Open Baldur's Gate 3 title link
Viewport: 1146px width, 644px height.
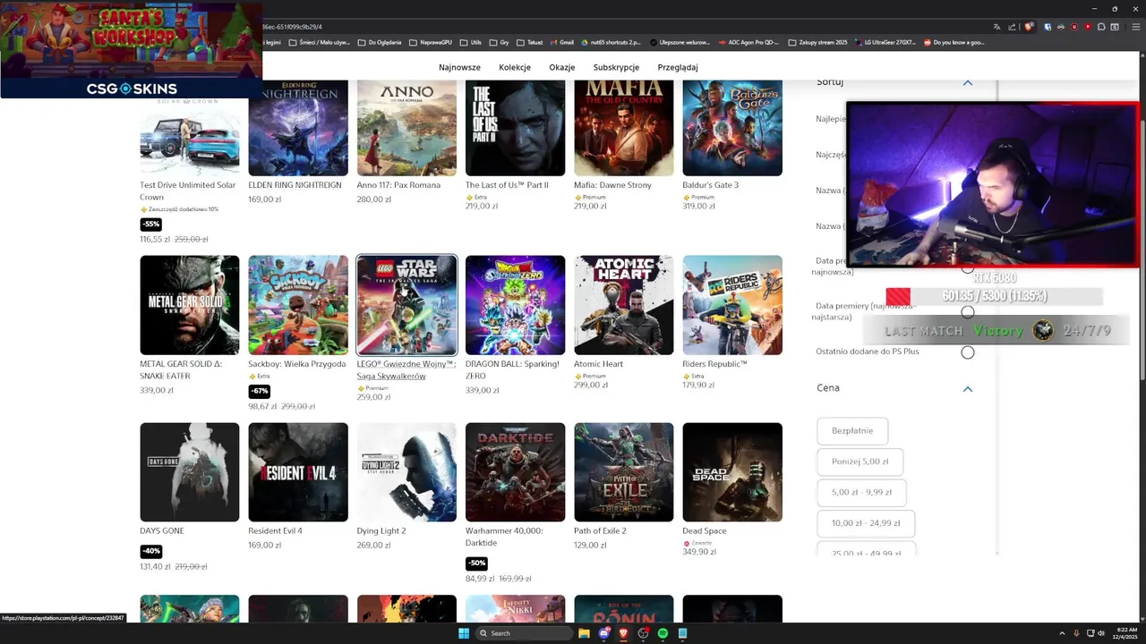tap(710, 185)
